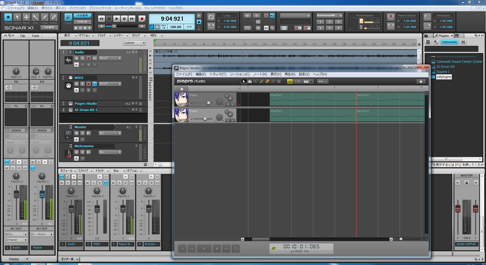Rewind the SONAR transport
This screenshot has width=486, height=265.
101,18
